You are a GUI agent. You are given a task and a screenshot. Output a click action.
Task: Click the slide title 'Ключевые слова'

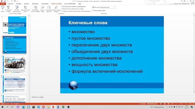[88, 23]
